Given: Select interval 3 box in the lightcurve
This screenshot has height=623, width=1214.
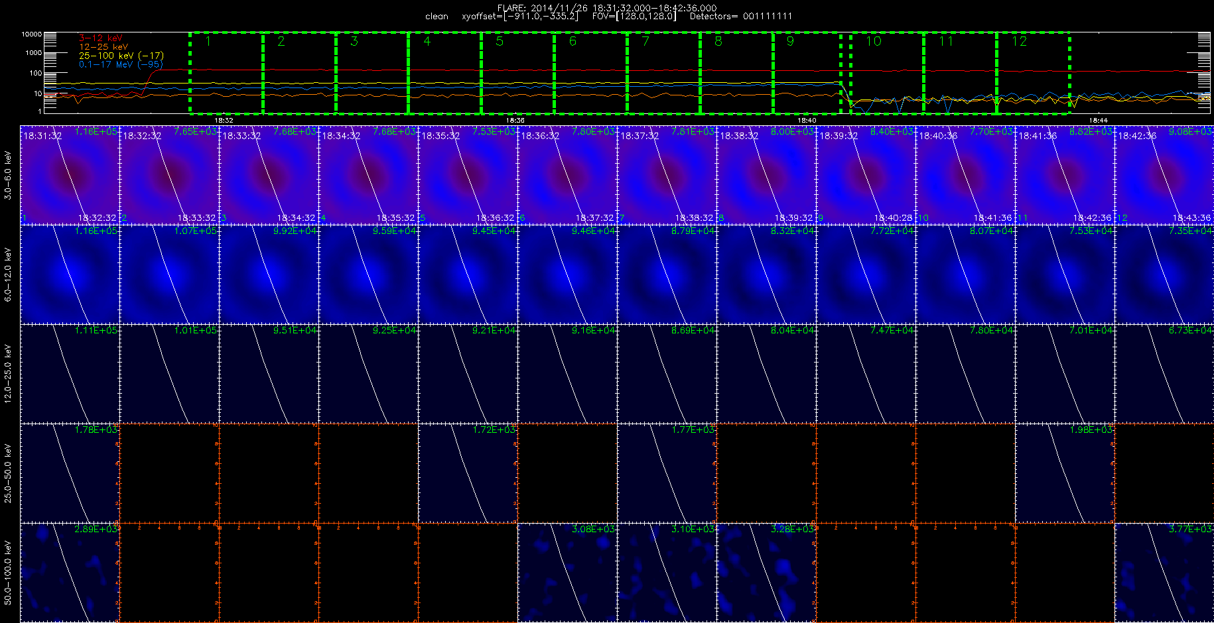Looking at the screenshot, I should point(372,73).
